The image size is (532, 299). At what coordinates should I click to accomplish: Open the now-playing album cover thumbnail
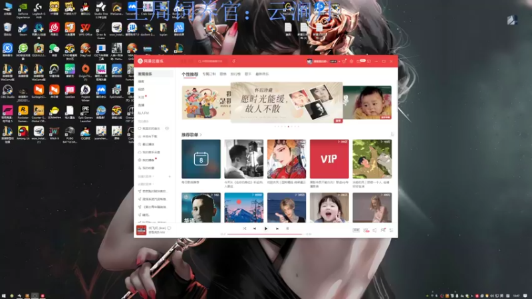point(141,230)
